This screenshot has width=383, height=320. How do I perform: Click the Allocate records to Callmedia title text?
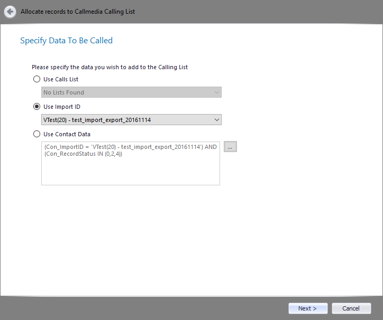click(78, 12)
